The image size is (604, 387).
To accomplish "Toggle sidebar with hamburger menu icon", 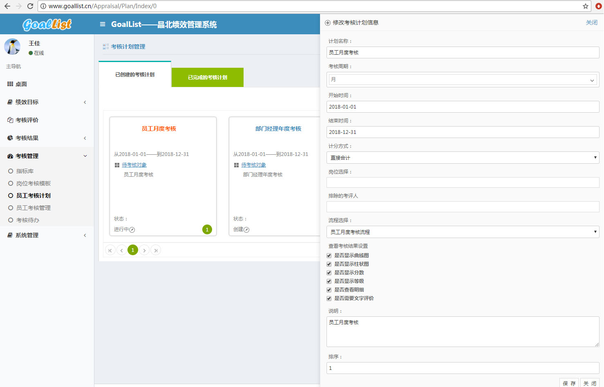I will [x=103, y=24].
